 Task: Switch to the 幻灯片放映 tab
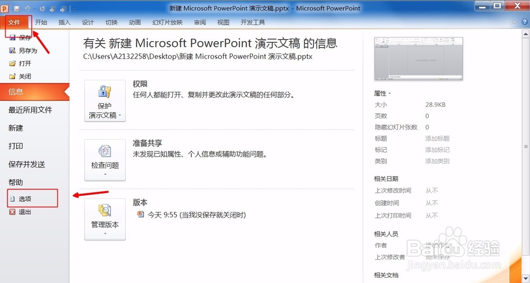coord(167,22)
